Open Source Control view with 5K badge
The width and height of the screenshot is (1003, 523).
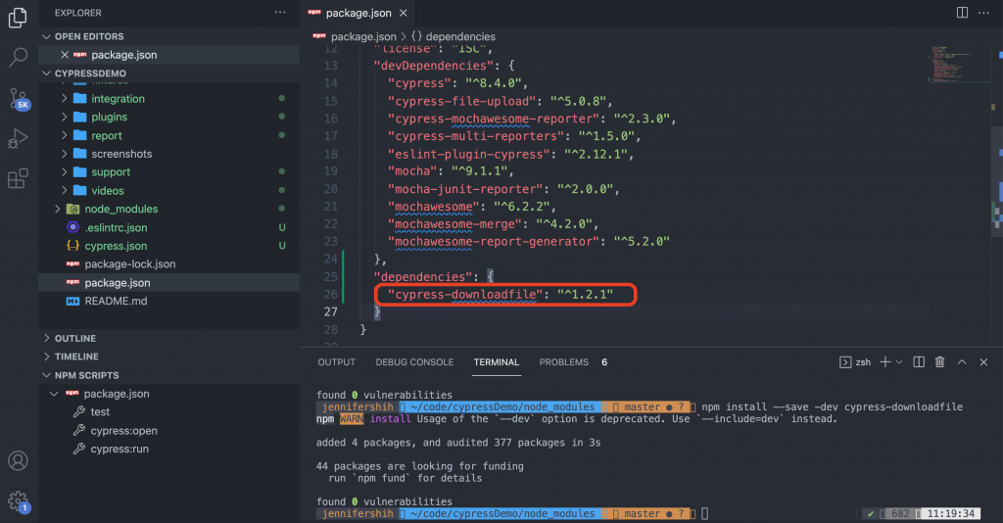point(19,99)
